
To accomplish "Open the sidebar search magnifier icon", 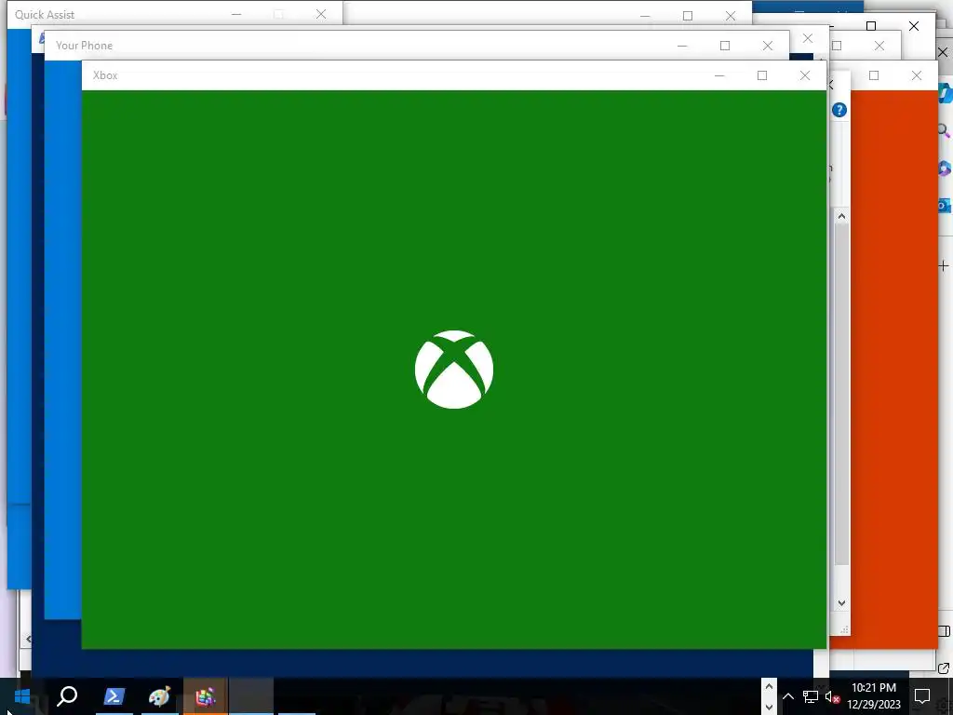I will (944, 130).
